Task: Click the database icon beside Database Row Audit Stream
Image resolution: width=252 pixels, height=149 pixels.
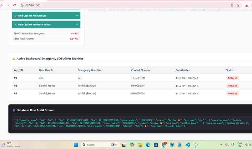Action: point(14,110)
